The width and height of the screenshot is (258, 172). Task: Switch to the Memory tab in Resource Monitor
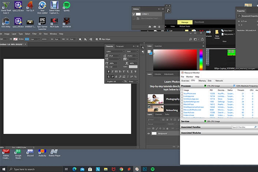point(202,80)
